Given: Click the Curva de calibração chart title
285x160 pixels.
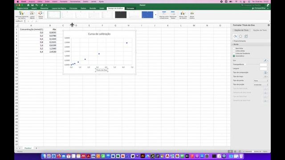Looking at the screenshot, I should [x=99, y=34].
